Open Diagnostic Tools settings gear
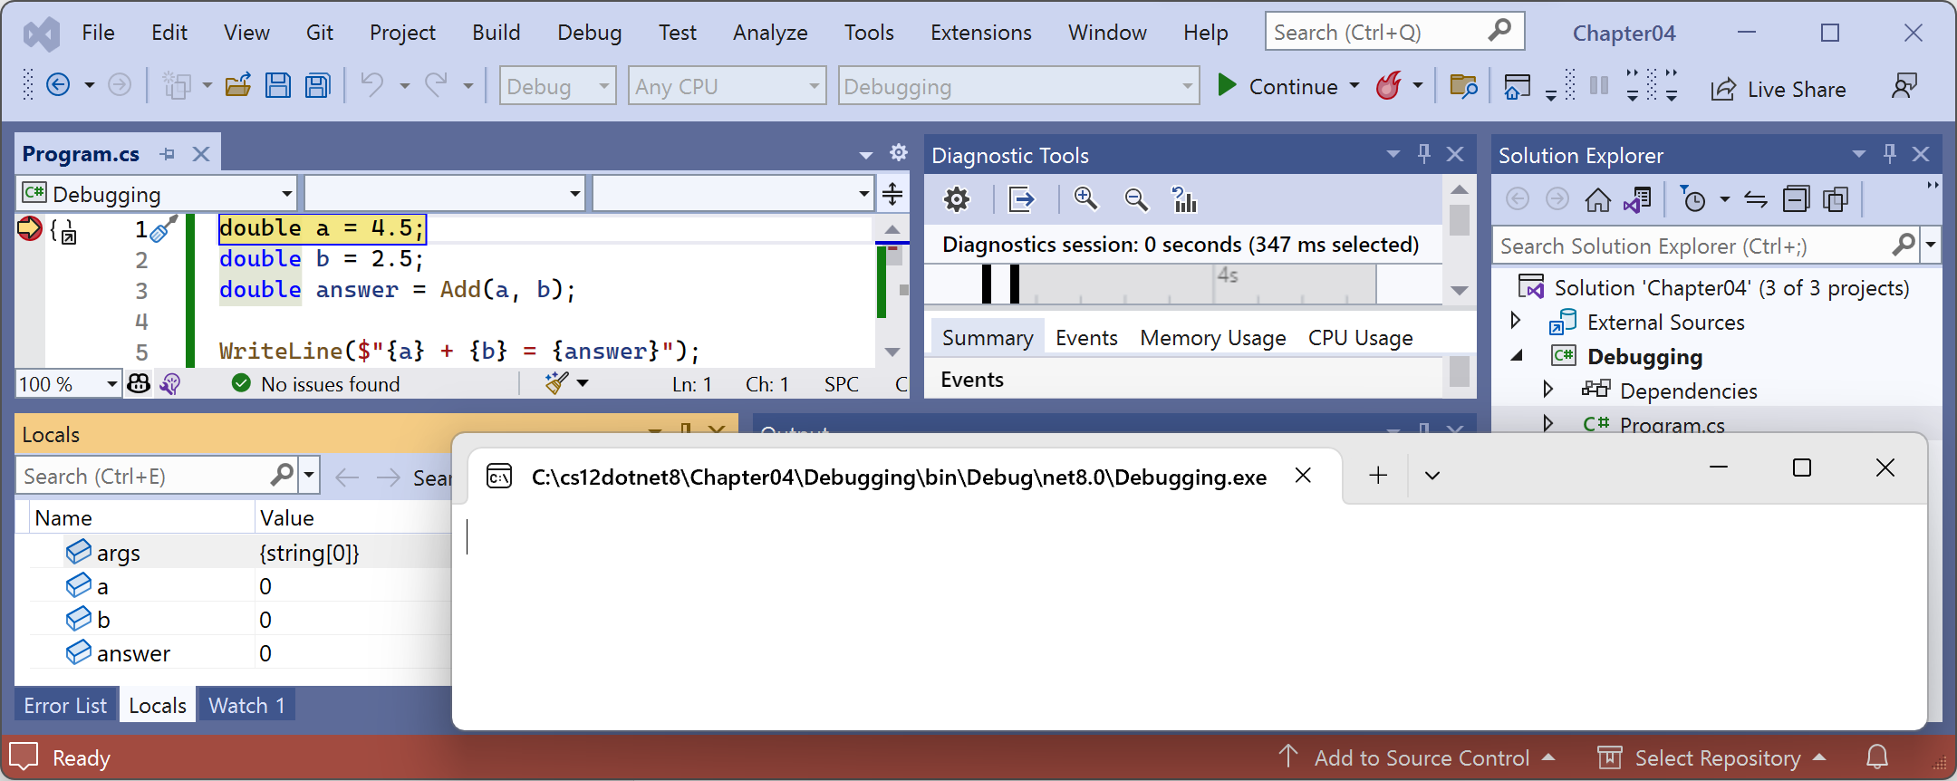 [957, 199]
